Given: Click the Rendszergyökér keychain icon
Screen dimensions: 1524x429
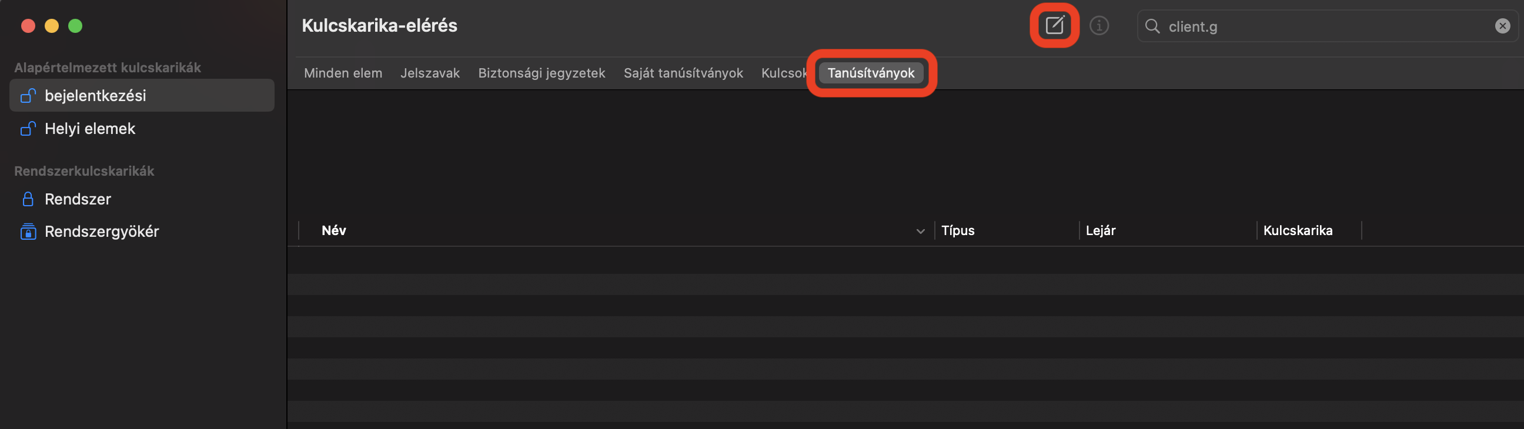Looking at the screenshot, I should point(27,231).
